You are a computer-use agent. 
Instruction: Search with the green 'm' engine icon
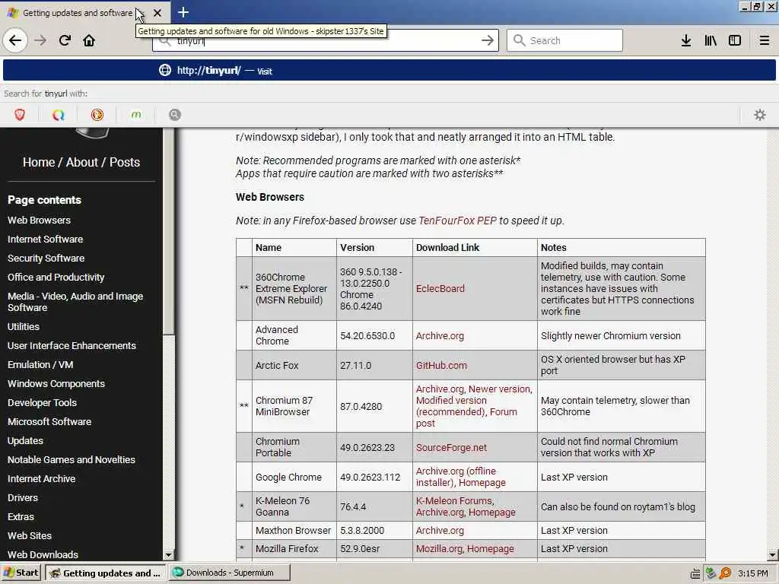click(x=136, y=116)
